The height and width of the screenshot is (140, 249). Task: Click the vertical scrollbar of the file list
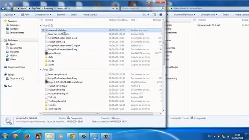pos(163,43)
